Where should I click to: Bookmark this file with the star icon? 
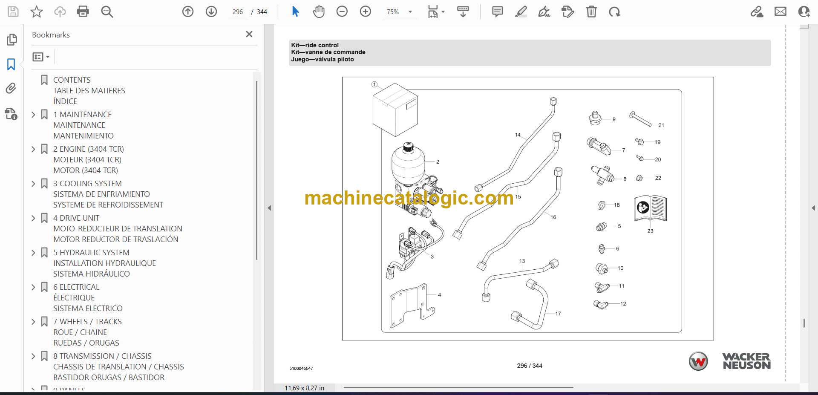click(37, 12)
